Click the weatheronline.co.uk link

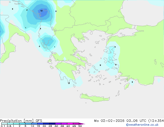(142, 125)
